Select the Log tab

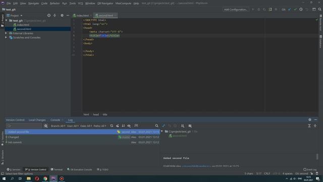click(70, 120)
